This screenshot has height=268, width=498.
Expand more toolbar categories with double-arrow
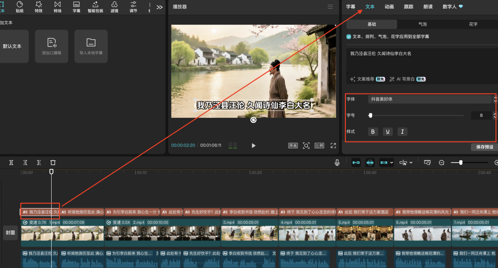(x=160, y=7)
